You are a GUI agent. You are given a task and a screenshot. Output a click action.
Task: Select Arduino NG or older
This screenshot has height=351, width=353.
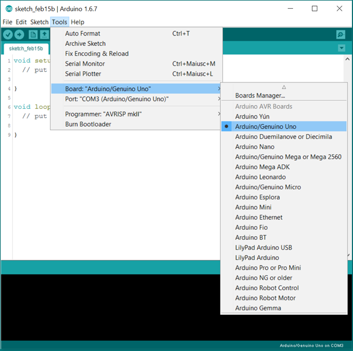pos(284,278)
